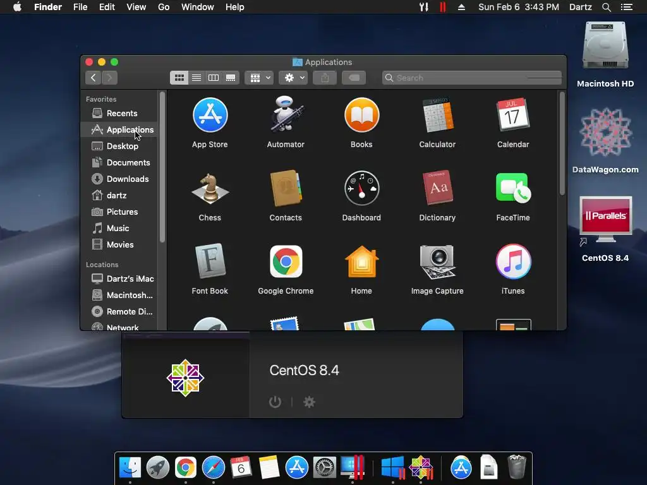Screen dimensions: 647x485
Task: Open CentOS 8.4 VM settings gear
Action: pyautogui.click(x=309, y=402)
